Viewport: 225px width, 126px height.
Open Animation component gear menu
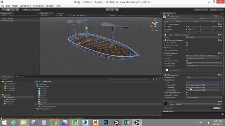coord(221,75)
